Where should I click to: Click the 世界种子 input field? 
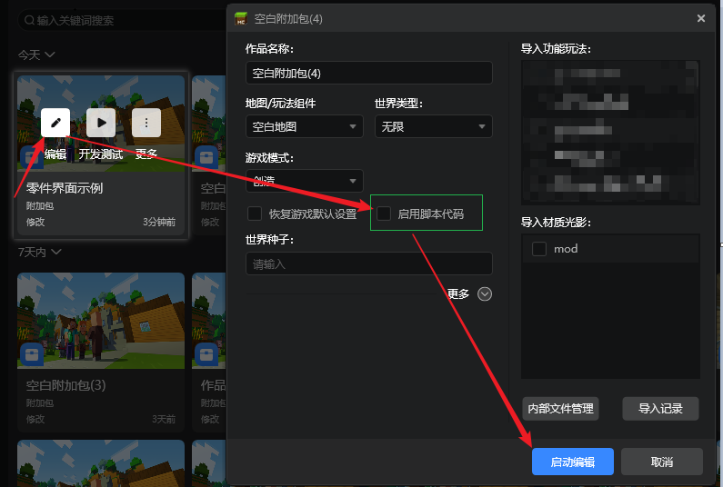[369, 263]
